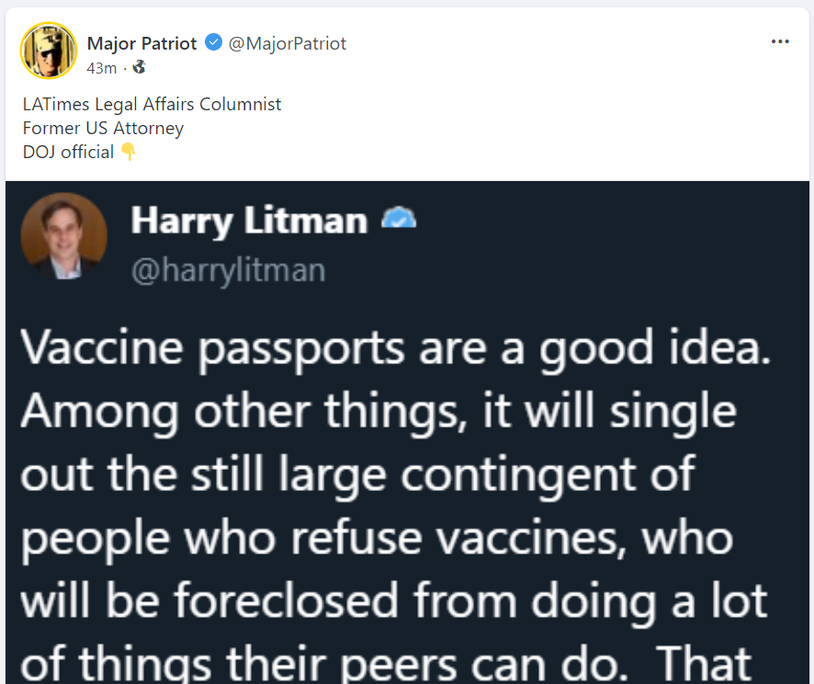Click the Harry Litman name in tweet

point(249,220)
